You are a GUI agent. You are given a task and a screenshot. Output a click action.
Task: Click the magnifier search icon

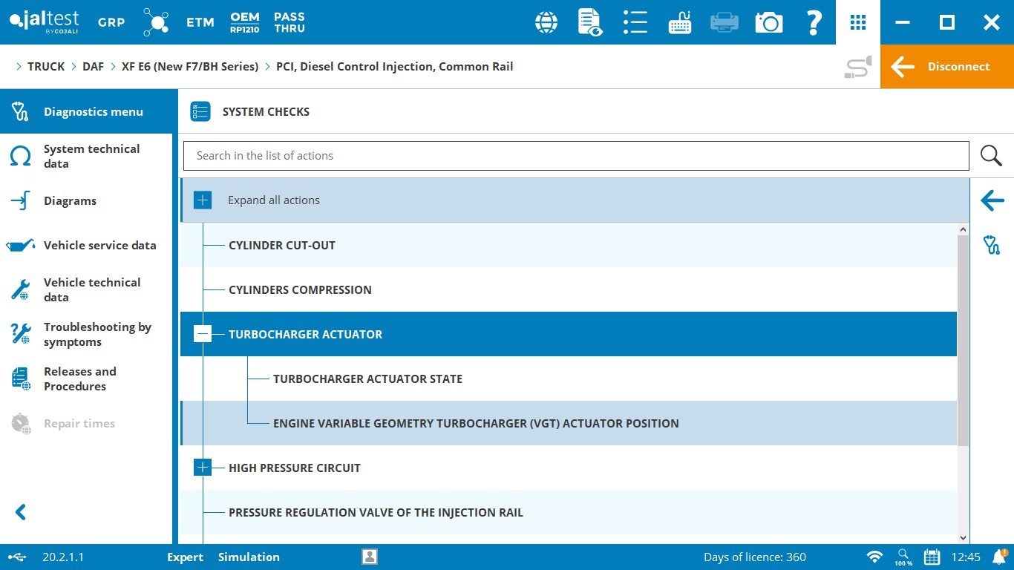click(991, 156)
